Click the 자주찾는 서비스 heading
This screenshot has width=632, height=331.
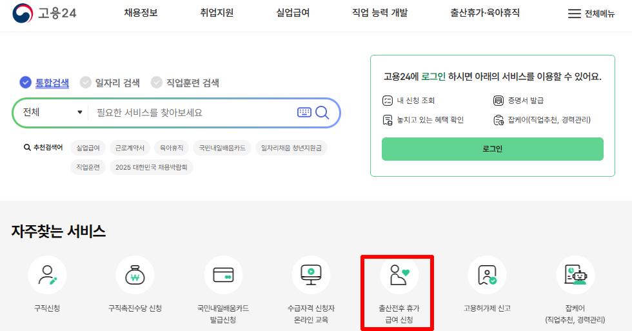pyautogui.click(x=59, y=232)
